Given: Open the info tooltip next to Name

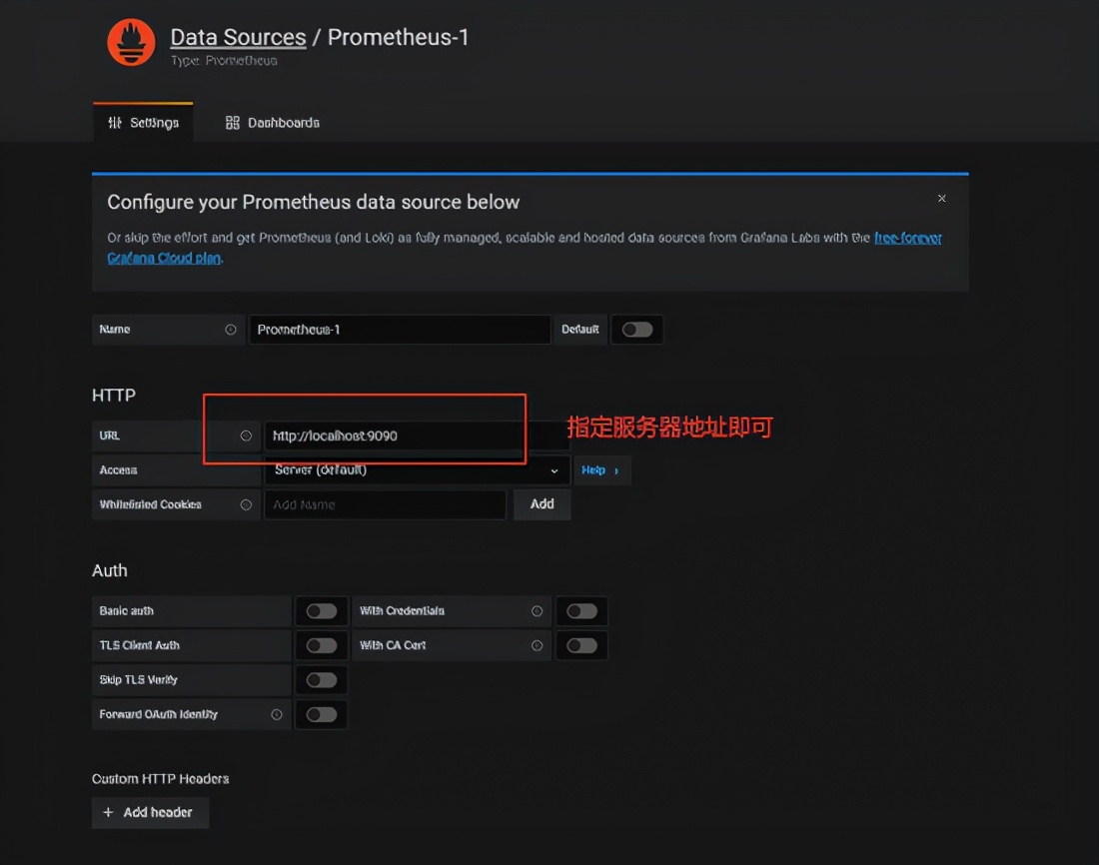Looking at the screenshot, I should [231, 329].
